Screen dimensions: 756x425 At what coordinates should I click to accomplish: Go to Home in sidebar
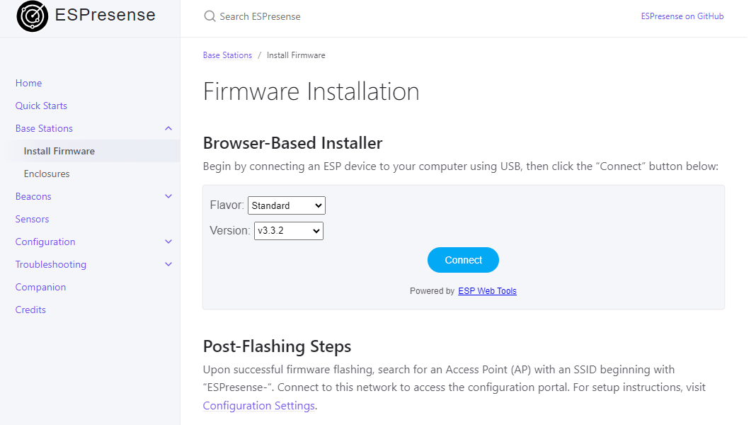point(28,83)
